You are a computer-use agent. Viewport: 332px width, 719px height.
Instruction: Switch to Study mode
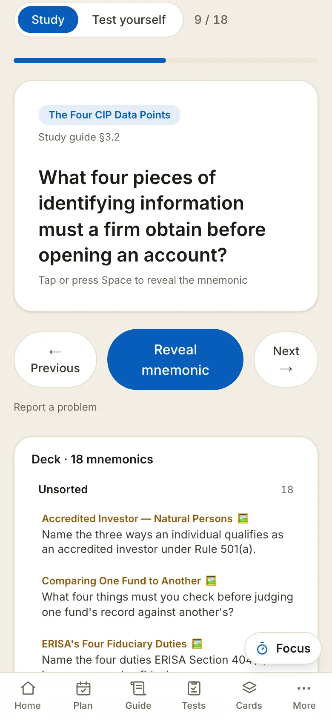pyautogui.click(x=48, y=20)
